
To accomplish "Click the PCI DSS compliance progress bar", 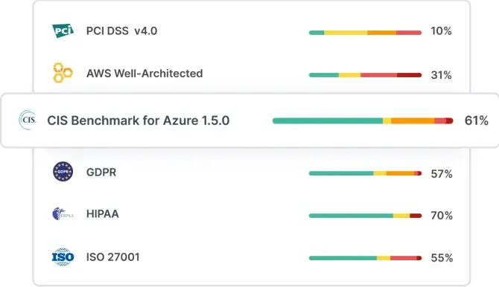I will (x=365, y=33).
